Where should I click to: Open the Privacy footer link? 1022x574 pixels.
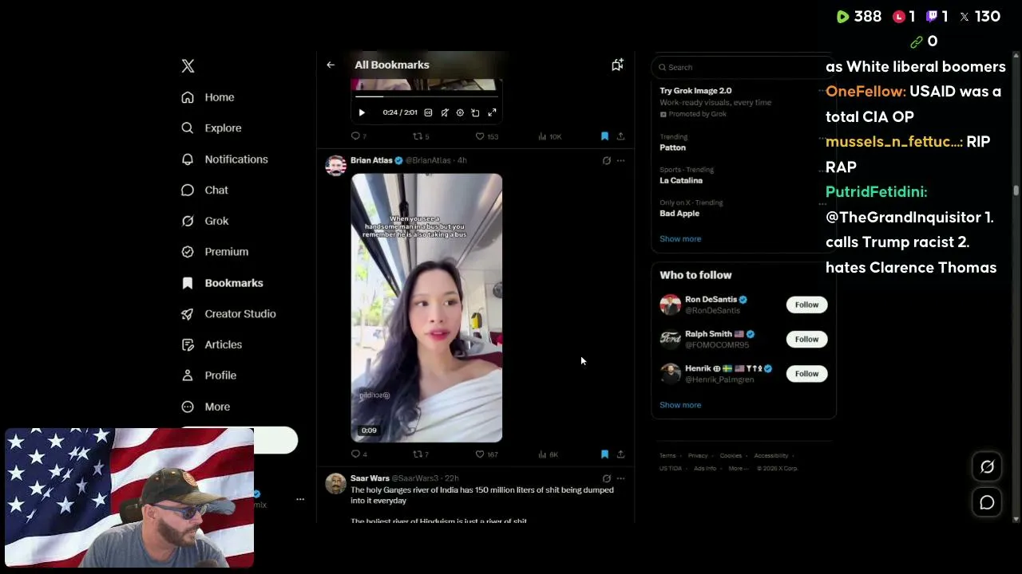[698, 456]
